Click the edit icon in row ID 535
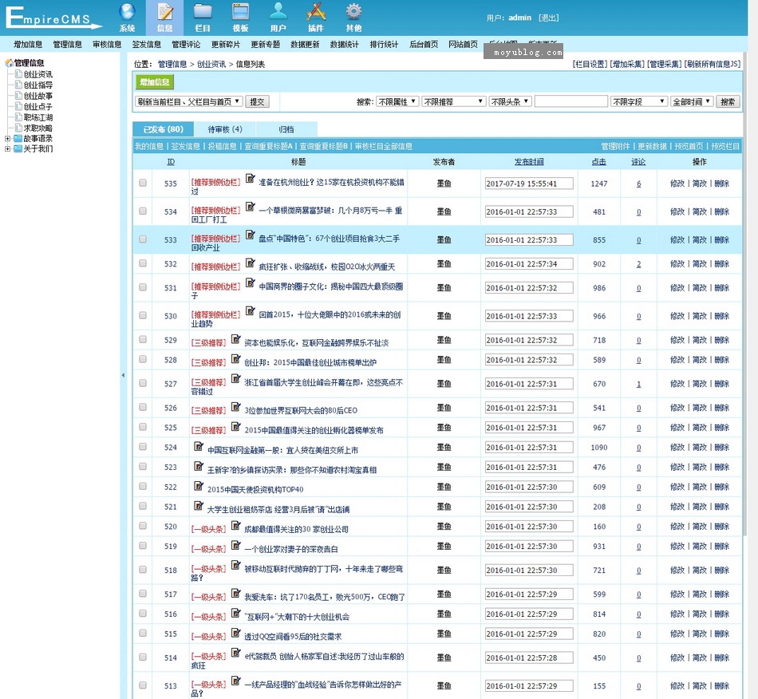The height and width of the screenshot is (699, 758). [x=250, y=179]
